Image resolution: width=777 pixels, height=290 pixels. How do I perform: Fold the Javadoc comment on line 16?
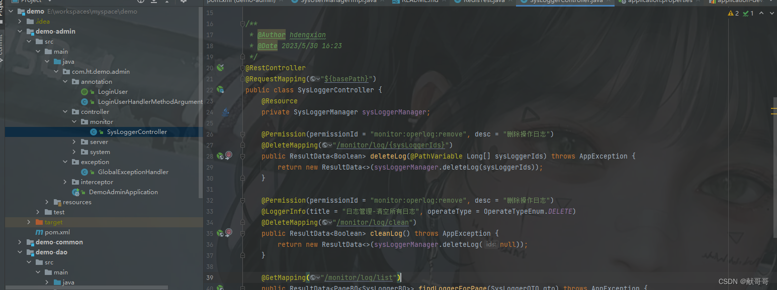[243, 24]
